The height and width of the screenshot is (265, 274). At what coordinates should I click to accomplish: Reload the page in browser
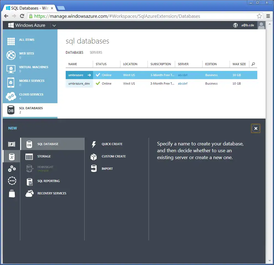click(22, 16)
